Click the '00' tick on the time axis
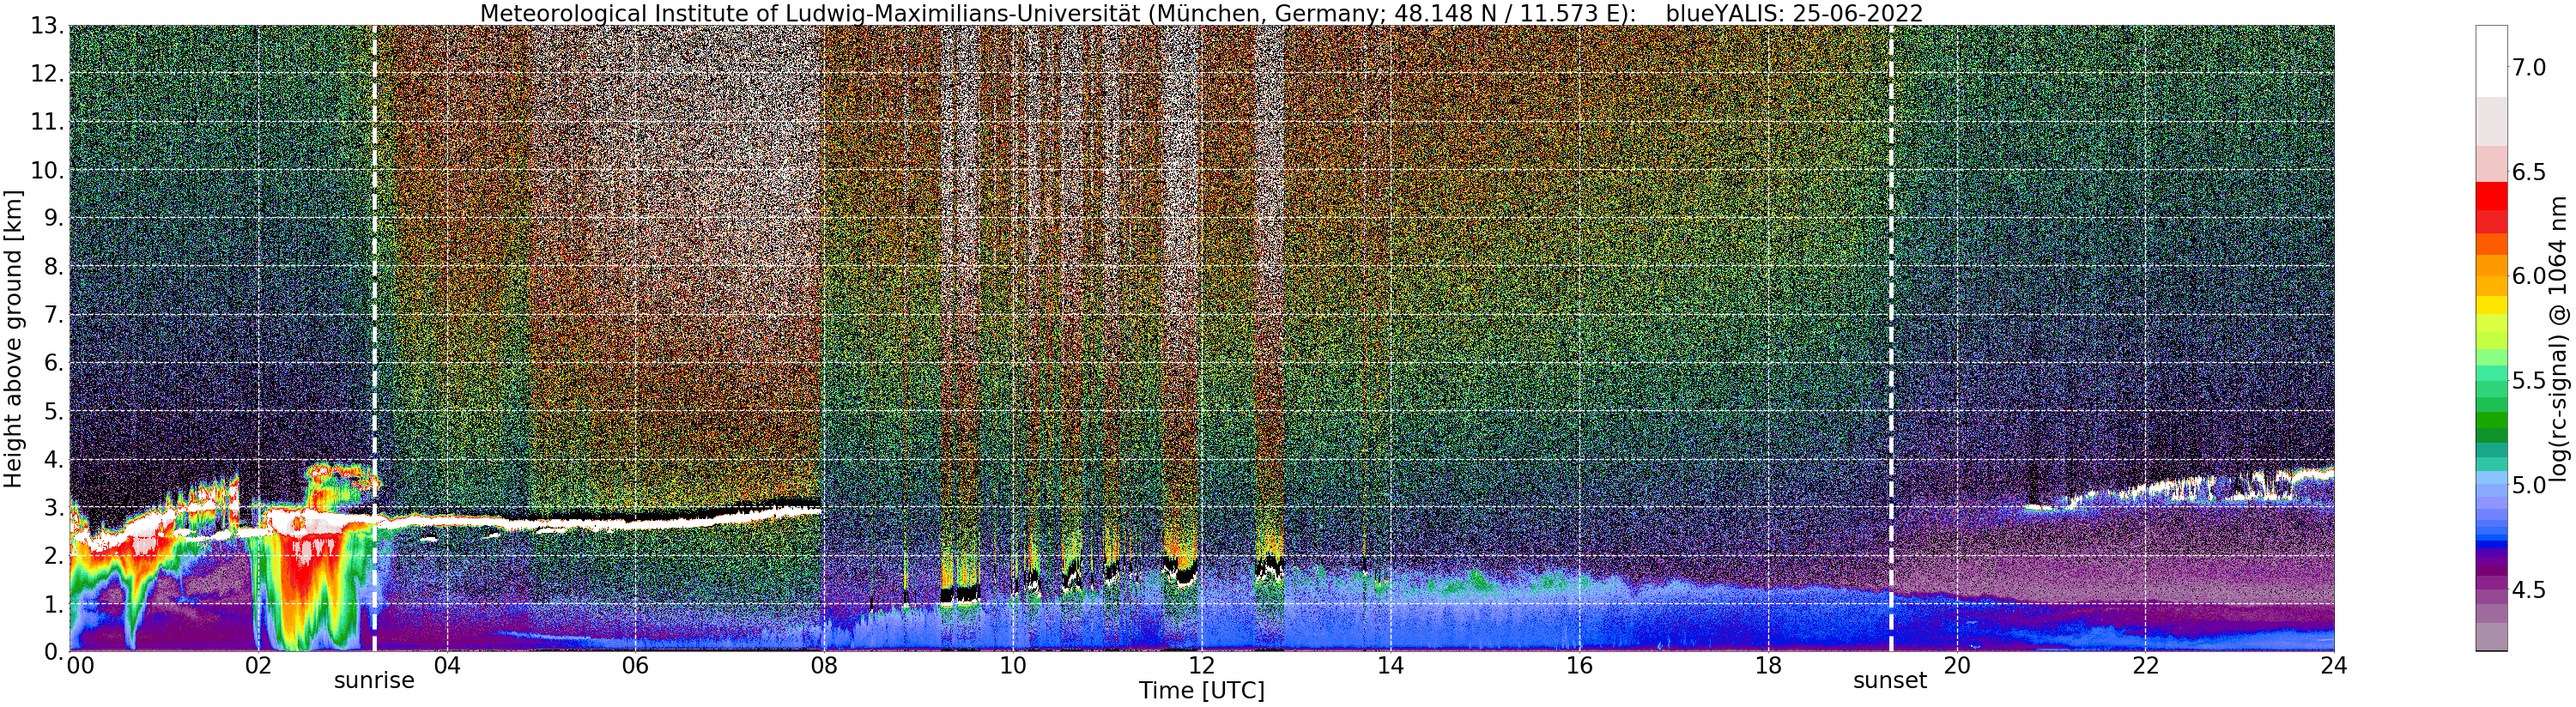The image size is (2576, 707). coord(80,666)
